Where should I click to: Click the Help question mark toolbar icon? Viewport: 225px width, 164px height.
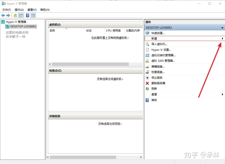coord(27,16)
